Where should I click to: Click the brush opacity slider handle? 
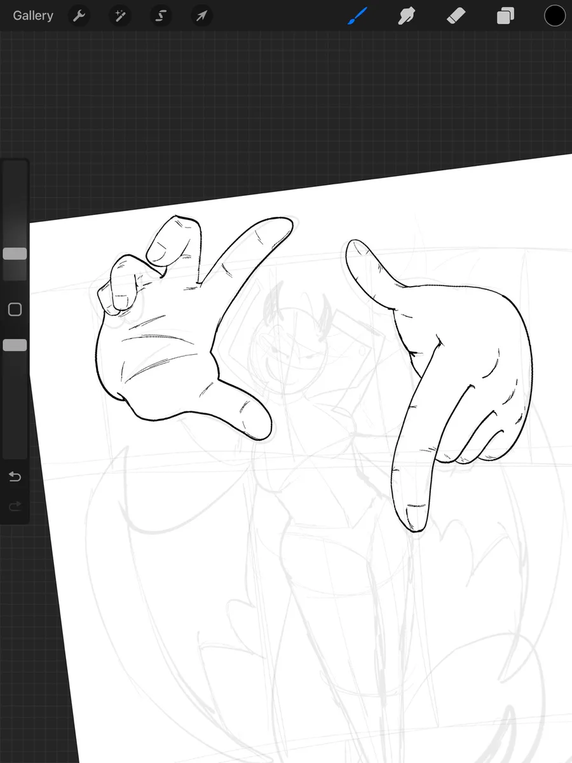(x=15, y=345)
